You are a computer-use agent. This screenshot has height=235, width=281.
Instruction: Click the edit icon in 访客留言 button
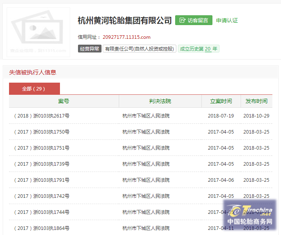pos(182,20)
